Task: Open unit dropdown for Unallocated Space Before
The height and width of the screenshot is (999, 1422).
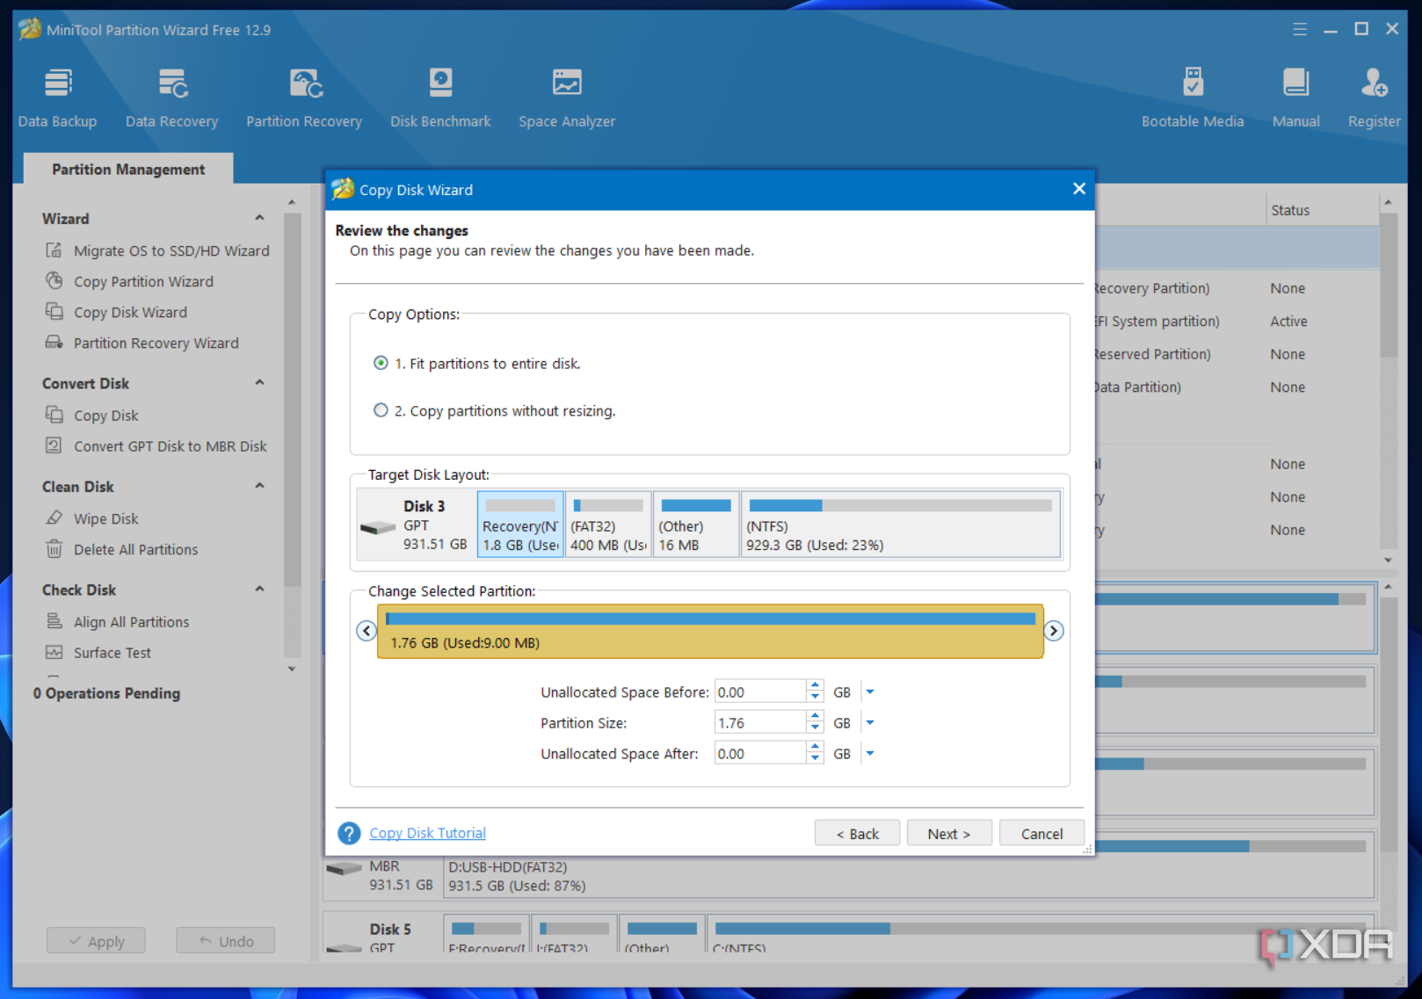Action: pos(870,692)
